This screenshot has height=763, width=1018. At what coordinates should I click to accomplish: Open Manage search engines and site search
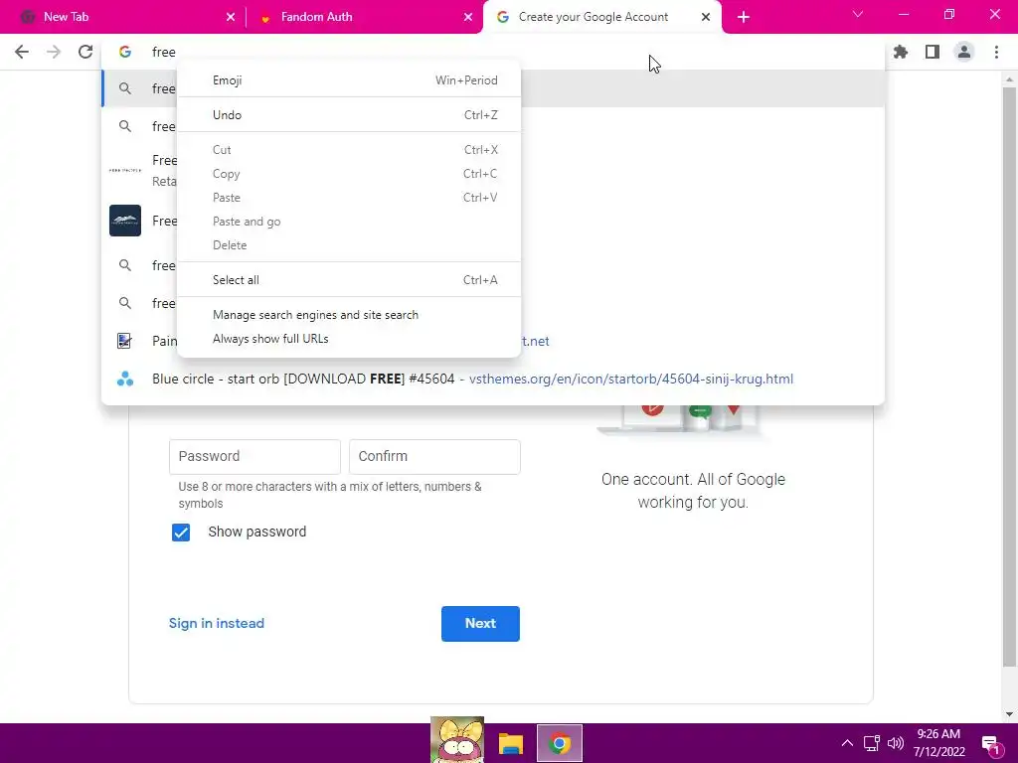pyautogui.click(x=349, y=315)
